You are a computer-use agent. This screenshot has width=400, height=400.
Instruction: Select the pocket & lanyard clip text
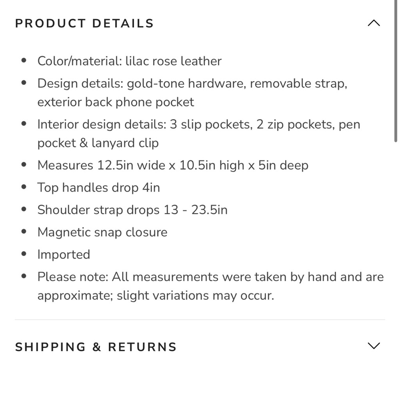point(98,143)
